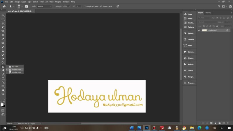Select the Move tool
The image size is (233, 131).
3,15
